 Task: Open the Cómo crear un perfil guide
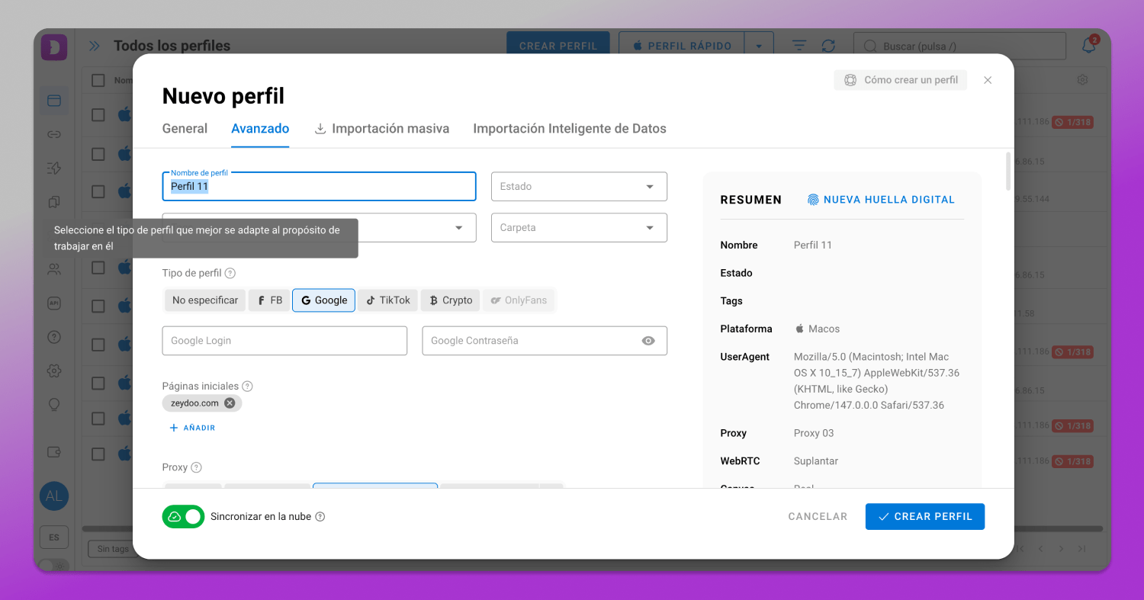(901, 80)
